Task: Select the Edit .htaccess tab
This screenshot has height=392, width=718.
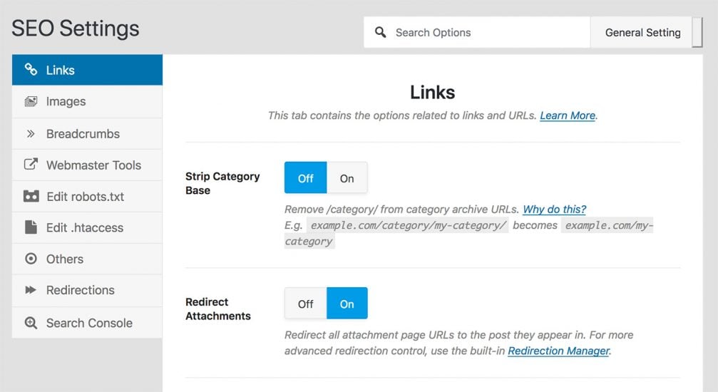Action: 87,227
